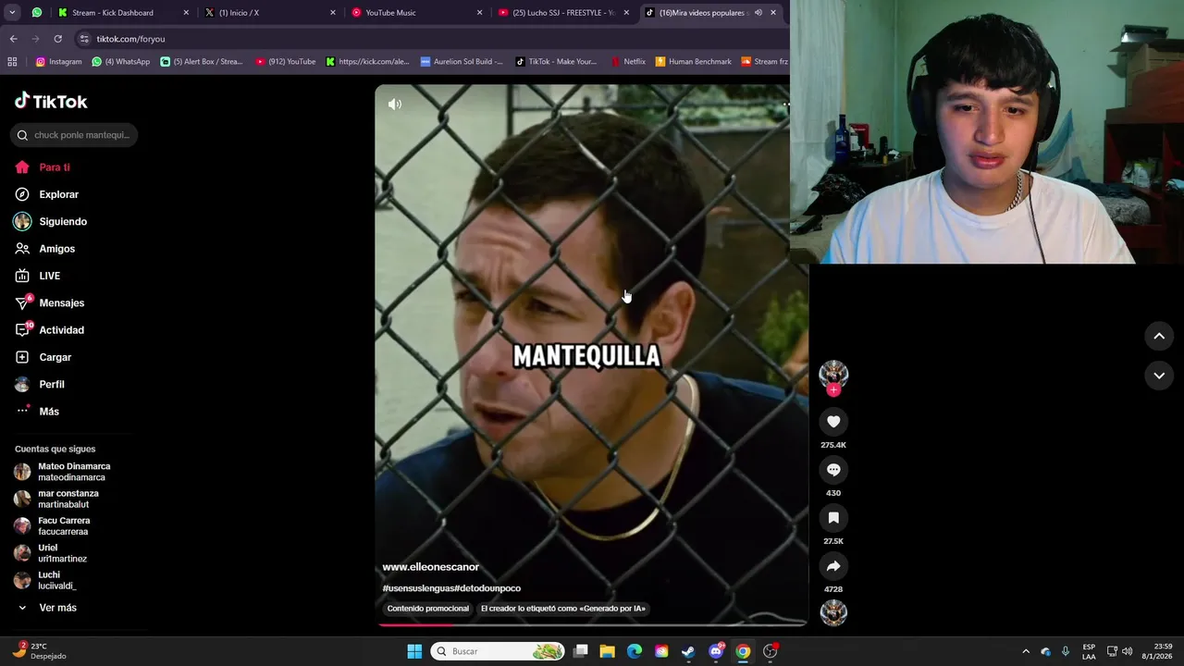The image size is (1184, 666).
Task: Open the creator's avatar above like button
Action: click(x=833, y=374)
